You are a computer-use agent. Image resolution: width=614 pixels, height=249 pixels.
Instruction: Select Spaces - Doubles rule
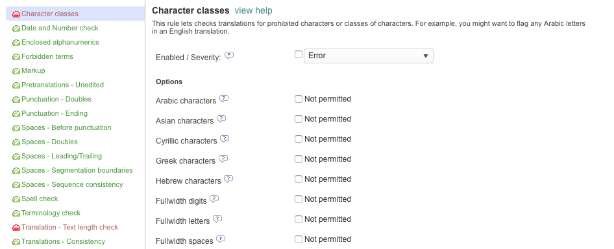pos(49,142)
